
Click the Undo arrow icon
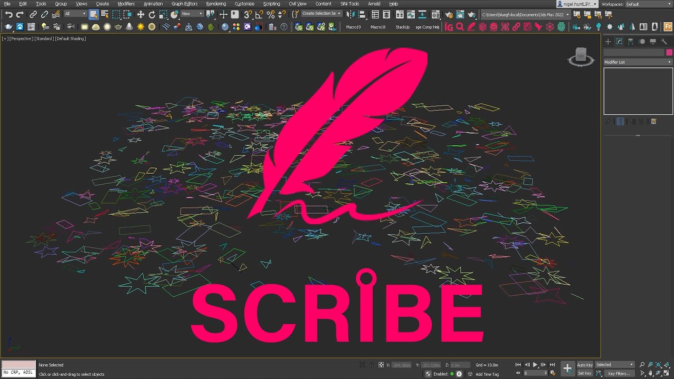pos(9,15)
